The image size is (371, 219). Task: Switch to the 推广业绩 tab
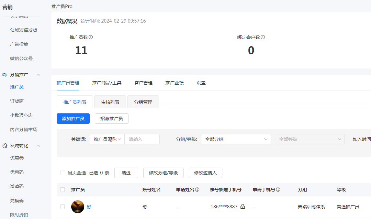pos(174,83)
